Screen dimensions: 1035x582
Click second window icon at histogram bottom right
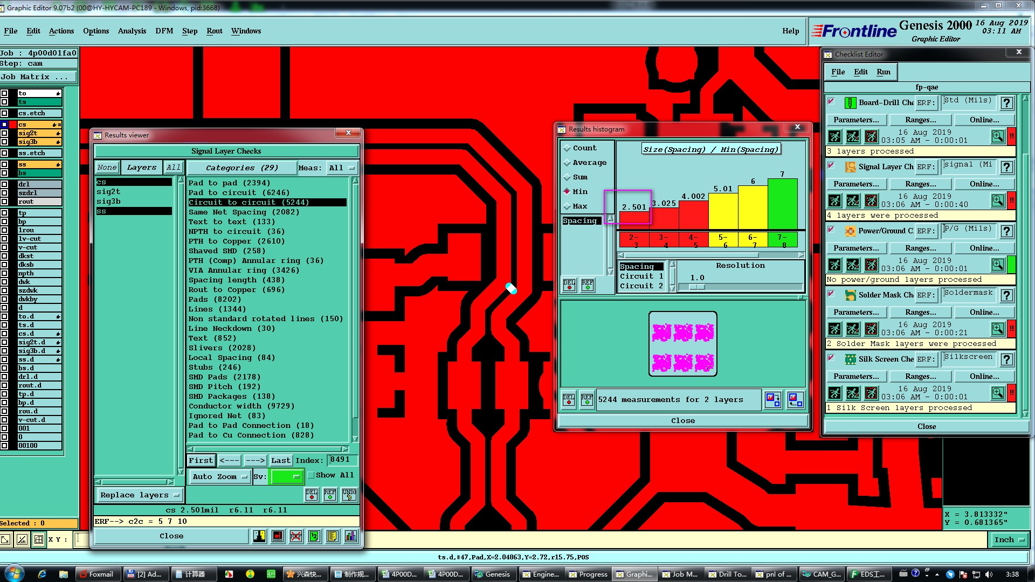(795, 399)
